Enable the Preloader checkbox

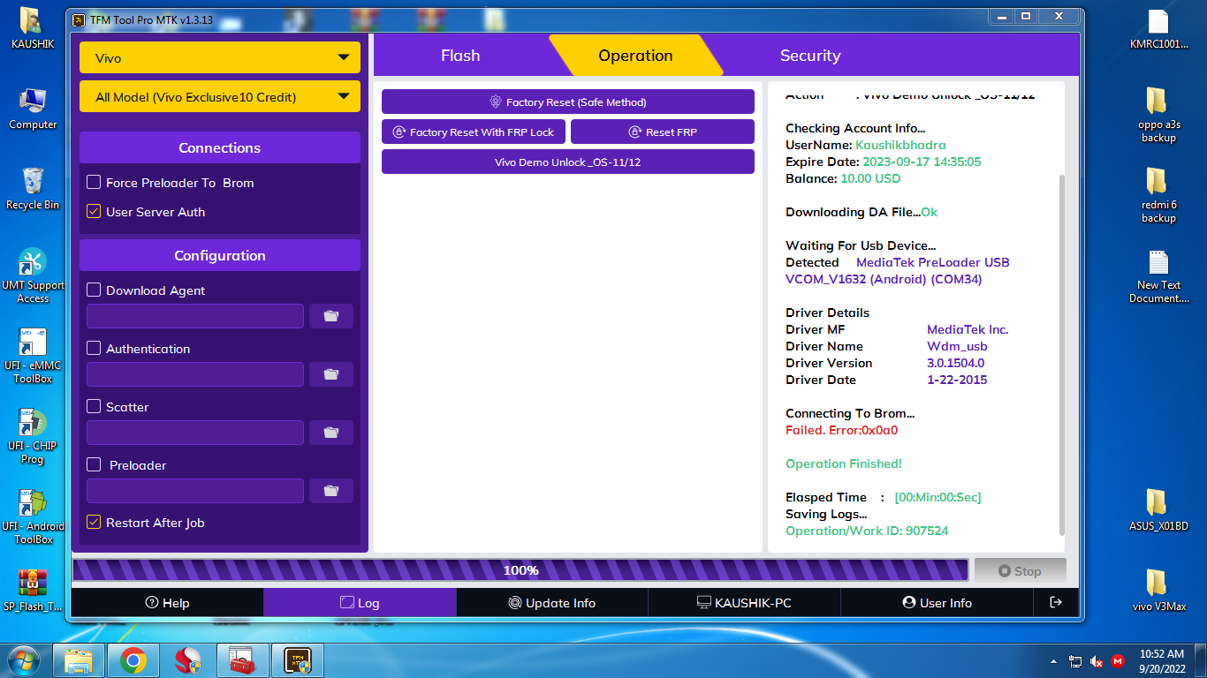[94, 464]
